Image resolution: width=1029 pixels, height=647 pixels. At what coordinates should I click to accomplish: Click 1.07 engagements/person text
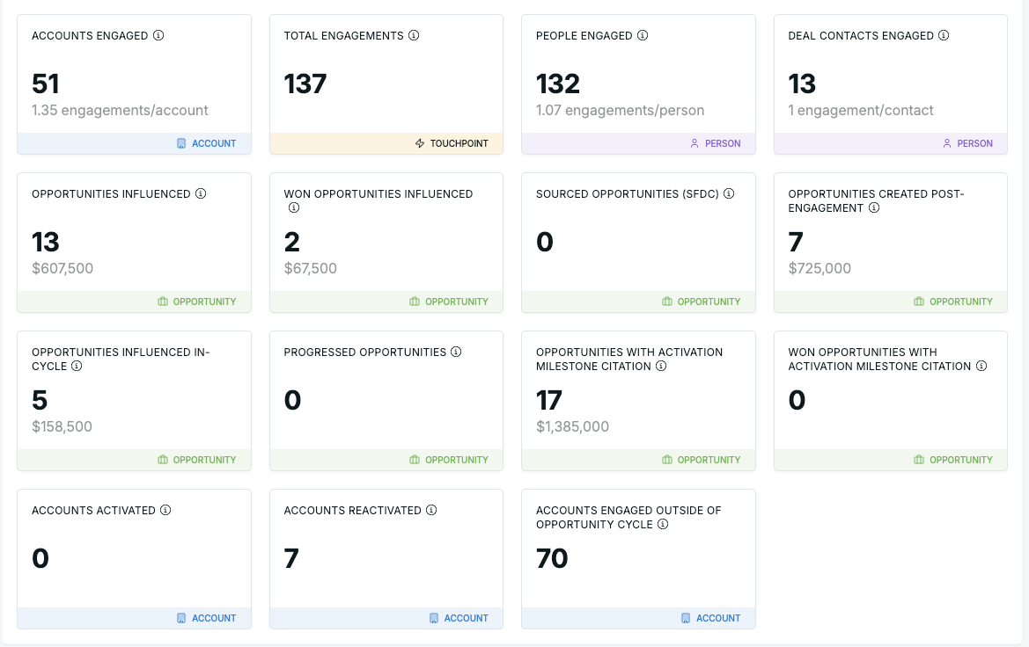(x=621, y=110)
